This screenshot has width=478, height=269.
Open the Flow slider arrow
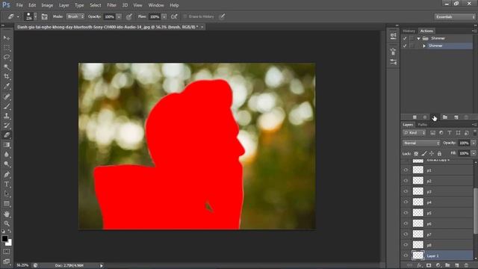(x=164, y=16)
